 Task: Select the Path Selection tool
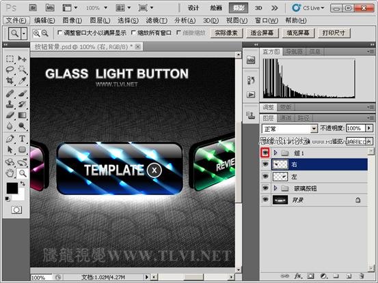point(10,149)
